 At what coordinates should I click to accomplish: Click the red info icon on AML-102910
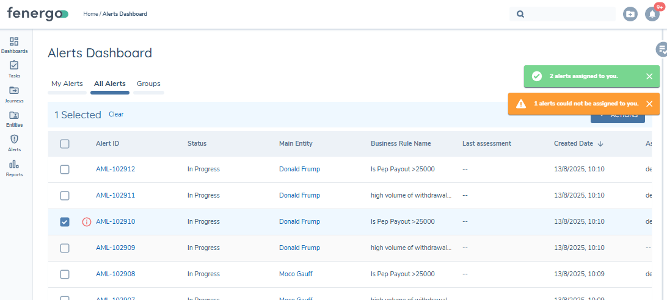coord(87,222)
